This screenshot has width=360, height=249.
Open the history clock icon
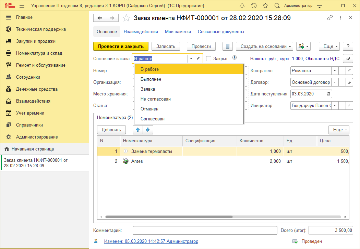[254, 6]
